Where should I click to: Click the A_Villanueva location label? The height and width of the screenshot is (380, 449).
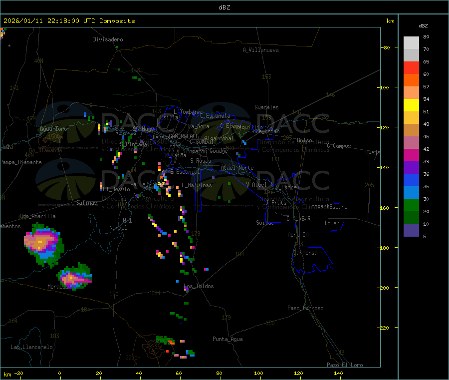pyautogui.click(x=260, y=50)
